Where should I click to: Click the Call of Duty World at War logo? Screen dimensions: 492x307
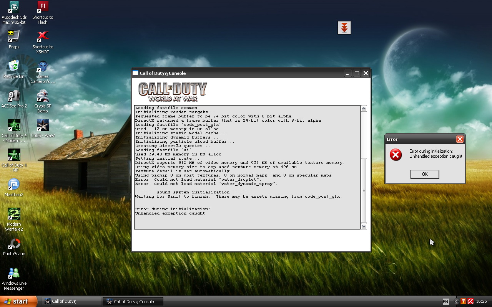click(x=173, y=92)
